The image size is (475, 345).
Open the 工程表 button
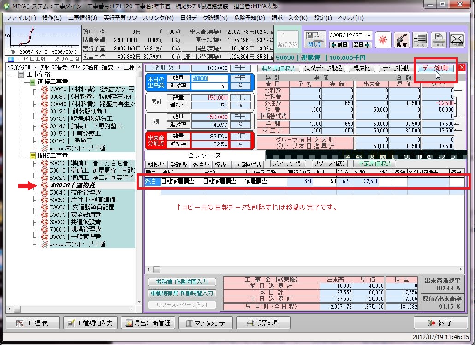(x=33, y=323)
